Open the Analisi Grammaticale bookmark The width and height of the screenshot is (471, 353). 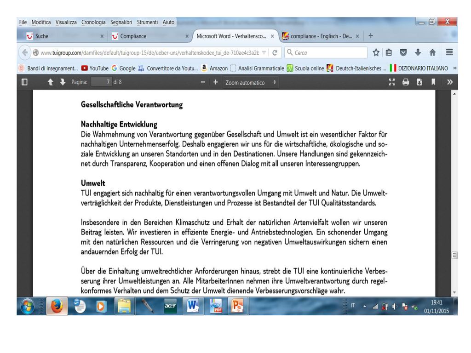pyautogui.click(x=257, y=68)
